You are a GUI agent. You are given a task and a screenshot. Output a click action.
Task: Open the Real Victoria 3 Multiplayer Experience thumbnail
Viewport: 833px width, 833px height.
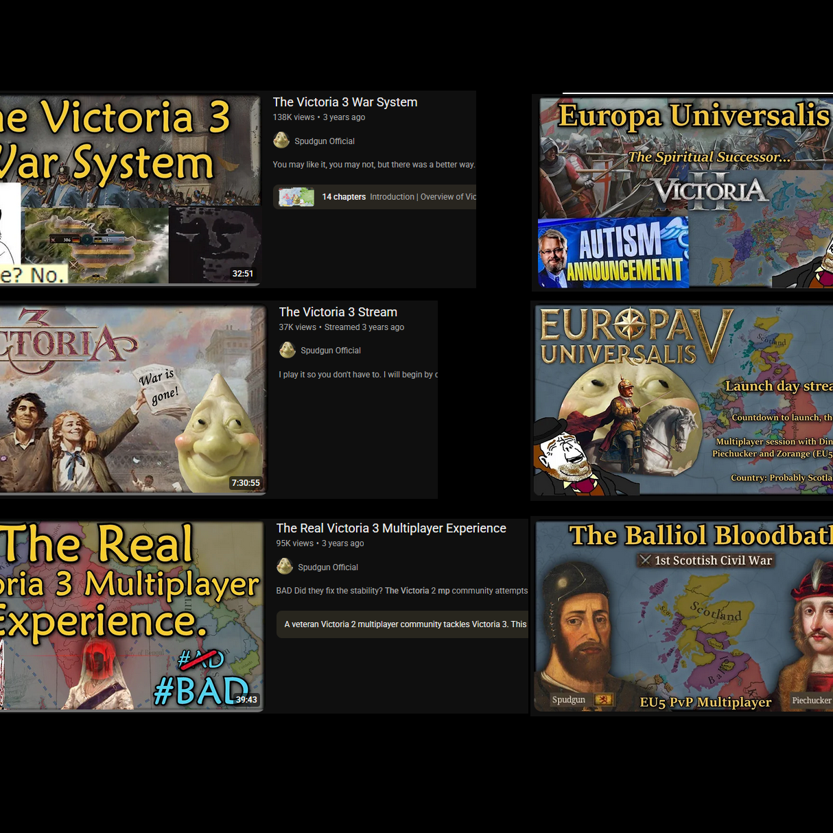coord(132,616)
